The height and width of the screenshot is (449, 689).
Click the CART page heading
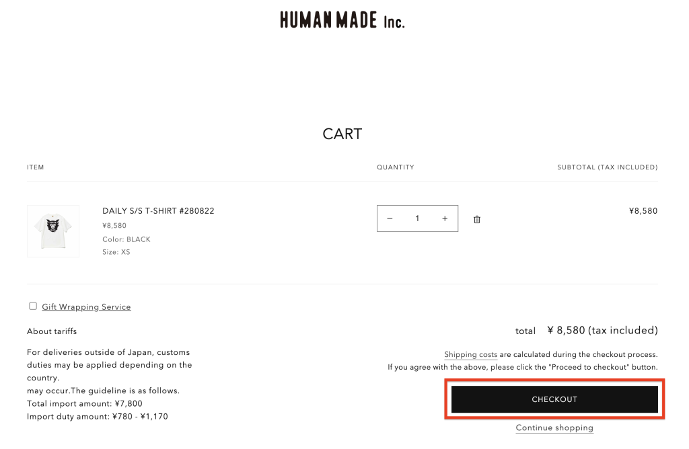click(342, 134)
